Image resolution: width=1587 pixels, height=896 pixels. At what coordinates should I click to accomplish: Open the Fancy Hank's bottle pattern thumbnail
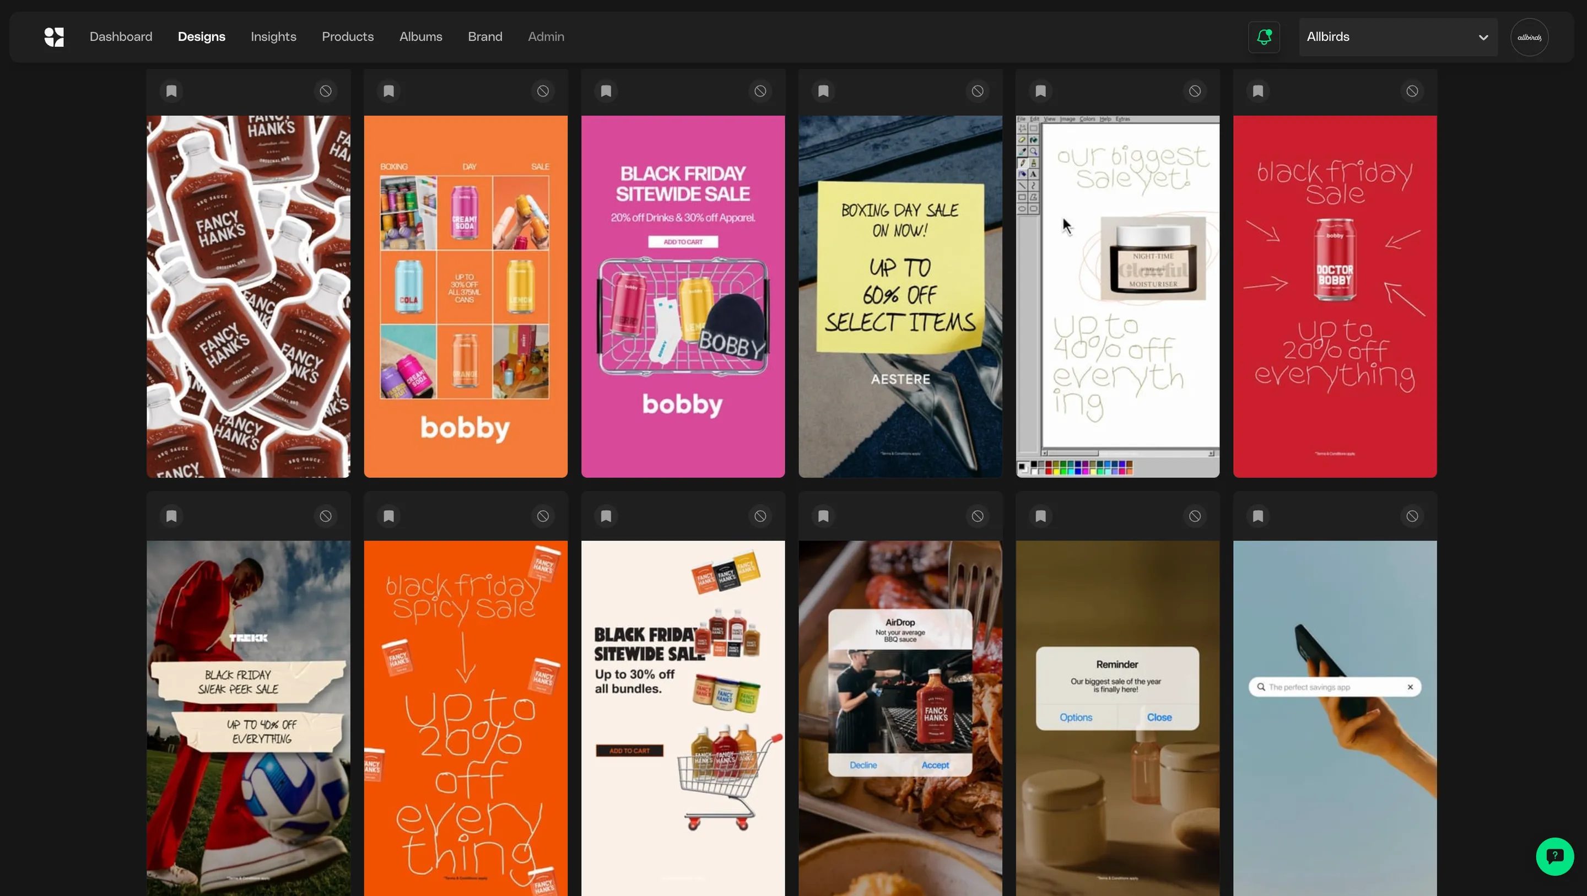[249, 296]
